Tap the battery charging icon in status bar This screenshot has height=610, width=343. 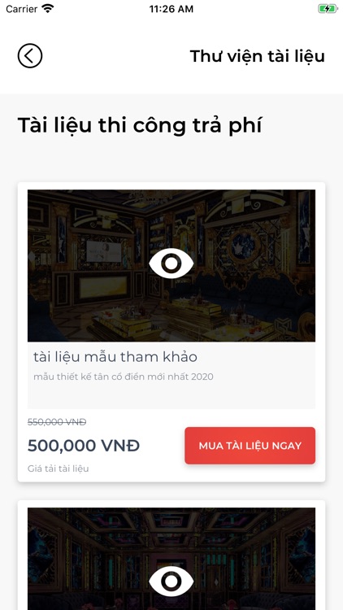click(x=328, y=9)
